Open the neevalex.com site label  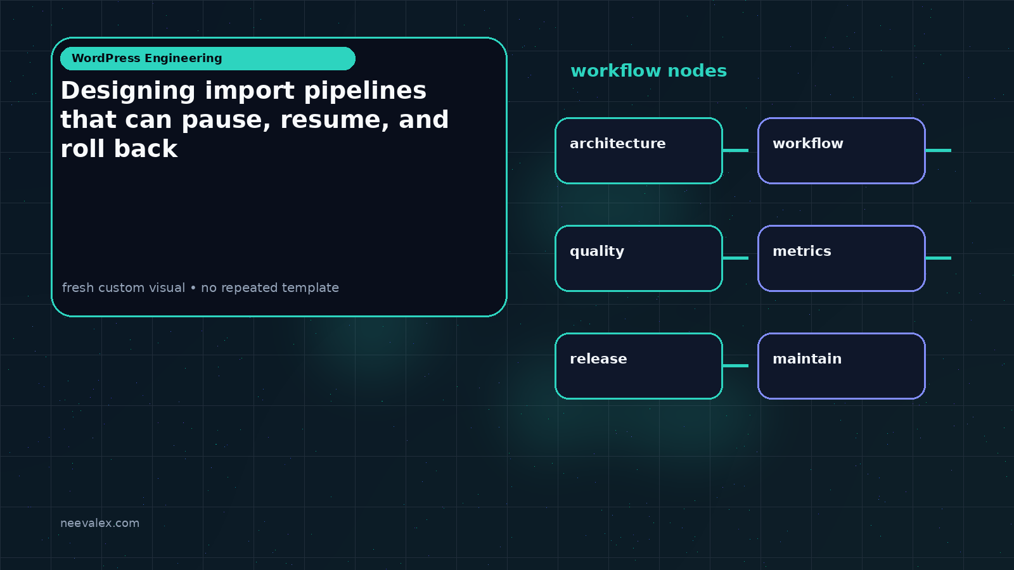[x=99, y=523]
